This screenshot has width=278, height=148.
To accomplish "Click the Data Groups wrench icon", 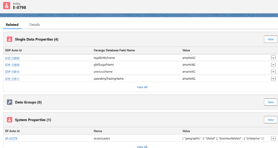I will point(10,102).
